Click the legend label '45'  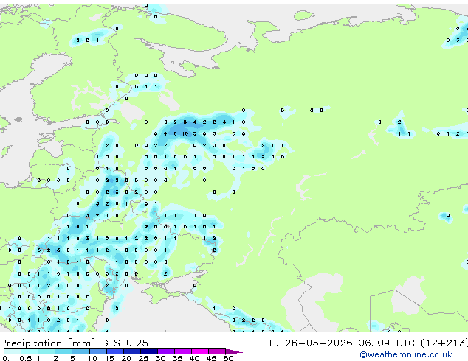[211, 358]
